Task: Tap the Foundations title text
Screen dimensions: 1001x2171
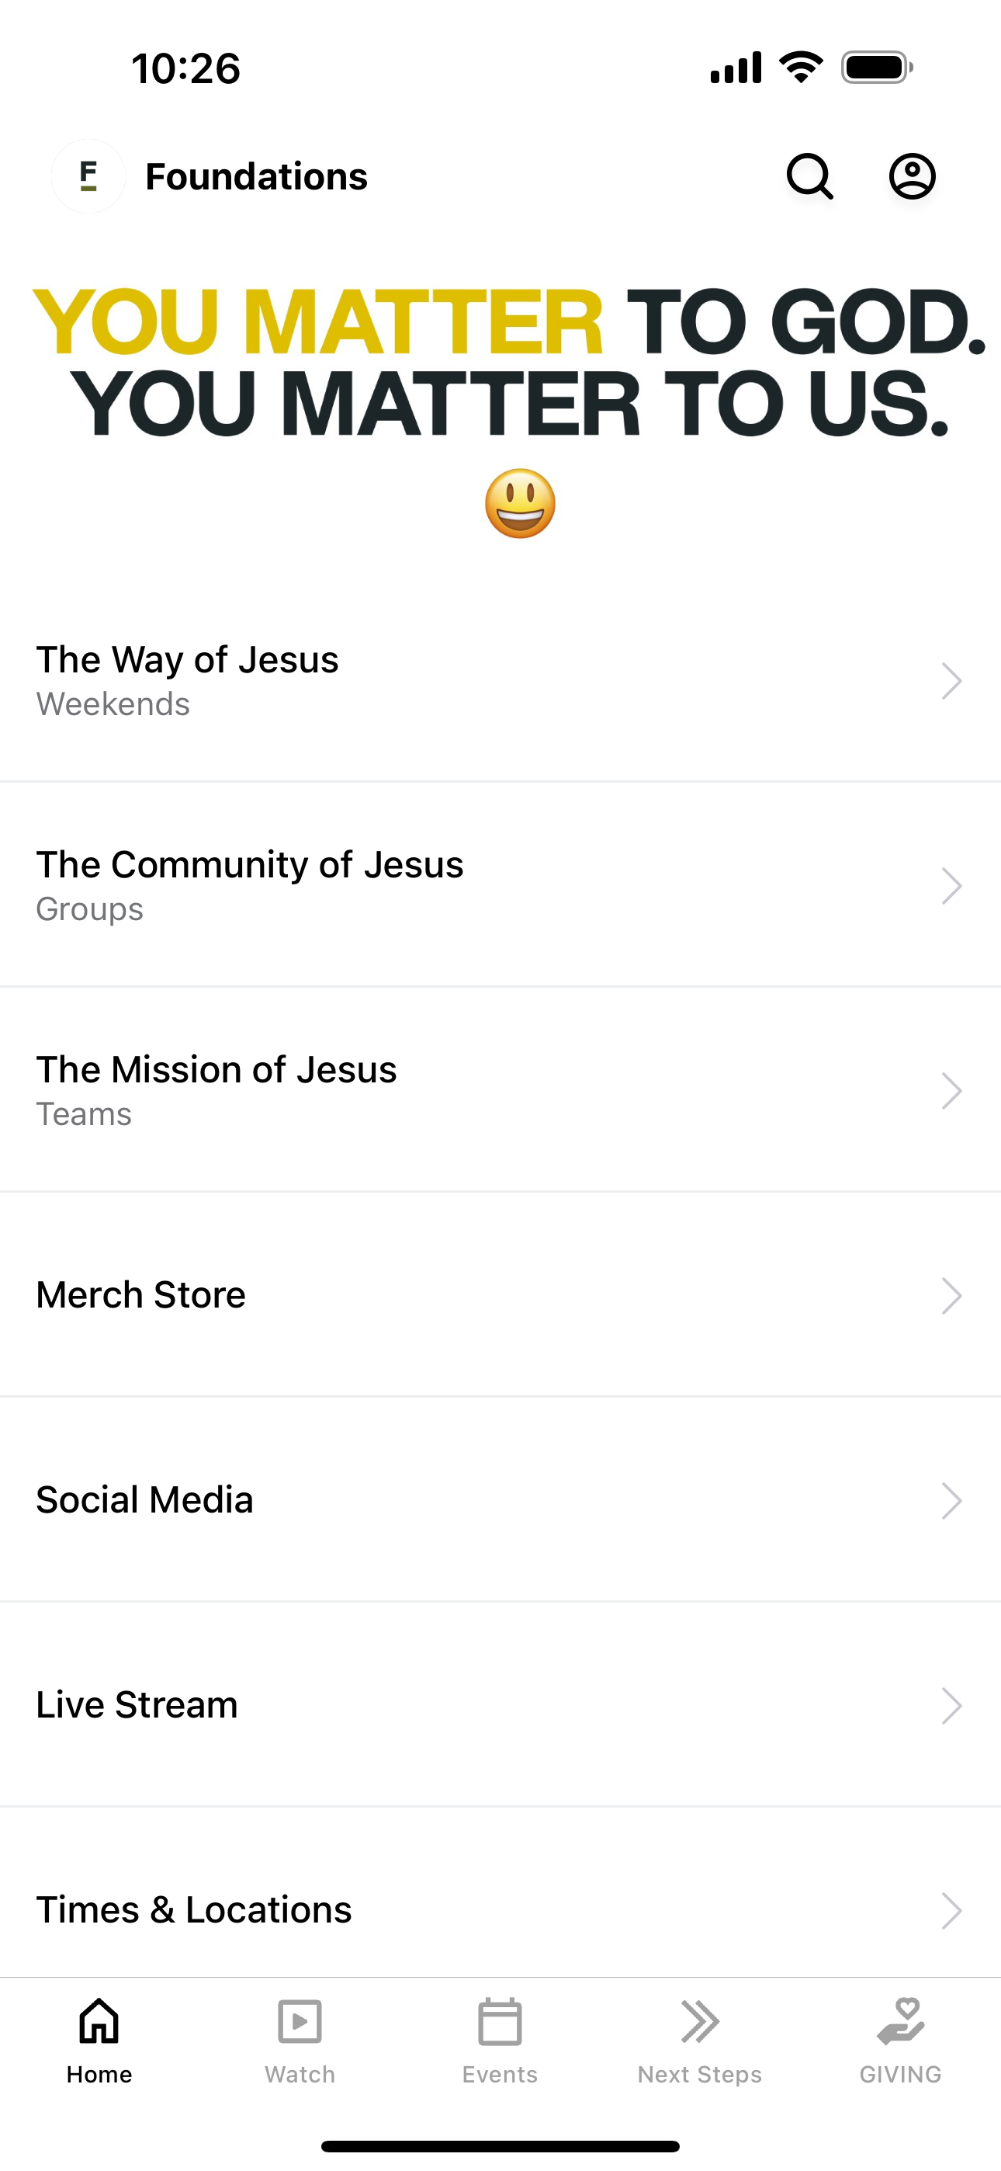Action: click(x=256, y=177)
